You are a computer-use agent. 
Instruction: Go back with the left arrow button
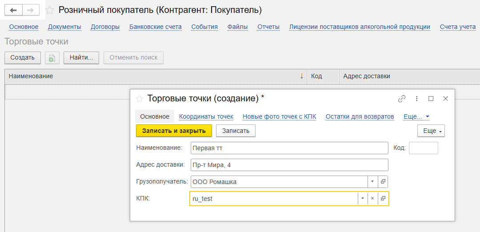(13, 10)
